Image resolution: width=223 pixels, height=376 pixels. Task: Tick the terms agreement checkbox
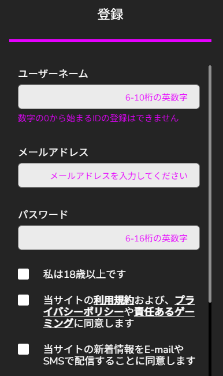[24, 300]
